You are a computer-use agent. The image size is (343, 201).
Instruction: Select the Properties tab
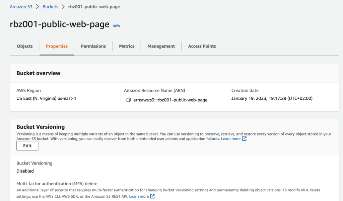click(x=57, y=46)
